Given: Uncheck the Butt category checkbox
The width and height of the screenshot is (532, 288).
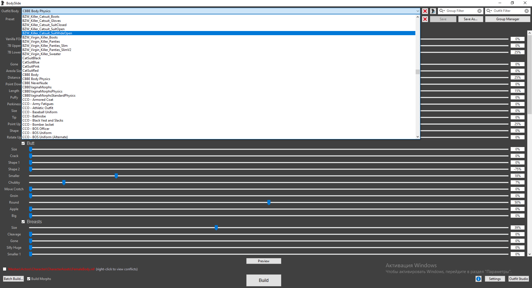Looking at the screenshot, I should 23,143.
